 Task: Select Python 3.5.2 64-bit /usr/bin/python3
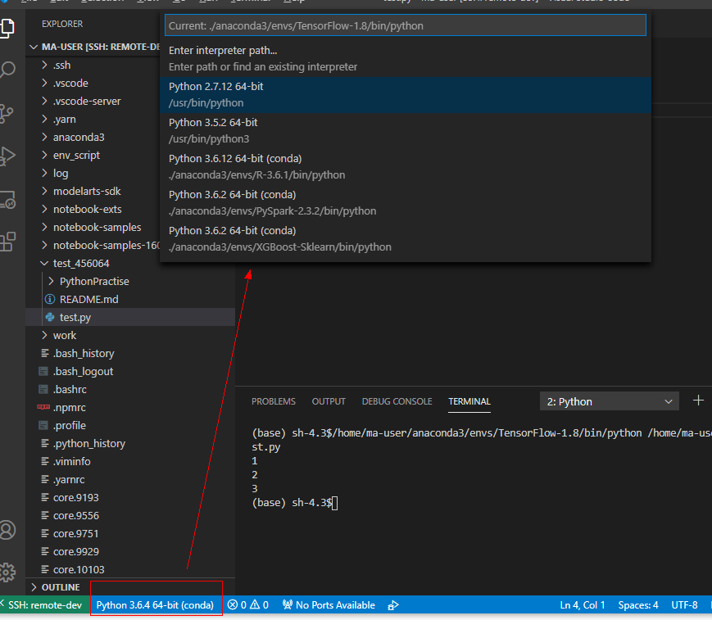pos(405,131)
